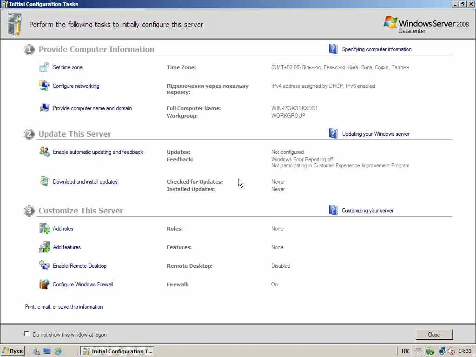Click the WIN-IZGXOBKXDS1 computer name text
This screenshot has width=476, height=357.
[294, 108]
